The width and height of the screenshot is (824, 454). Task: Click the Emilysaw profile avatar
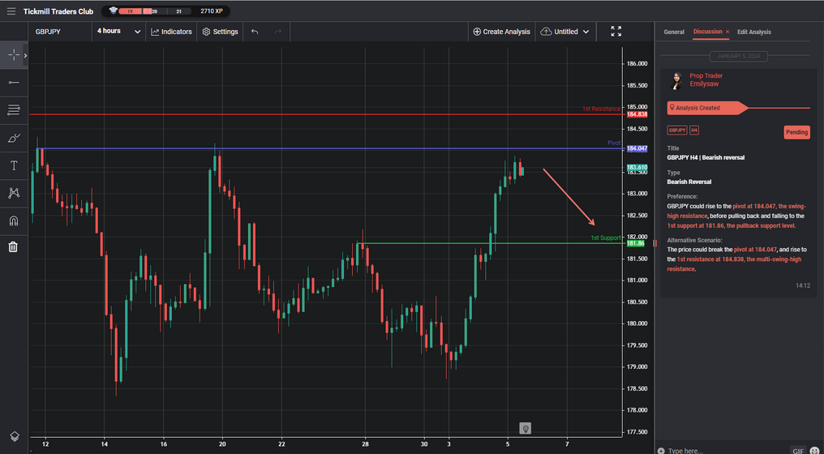coord(677,80)
